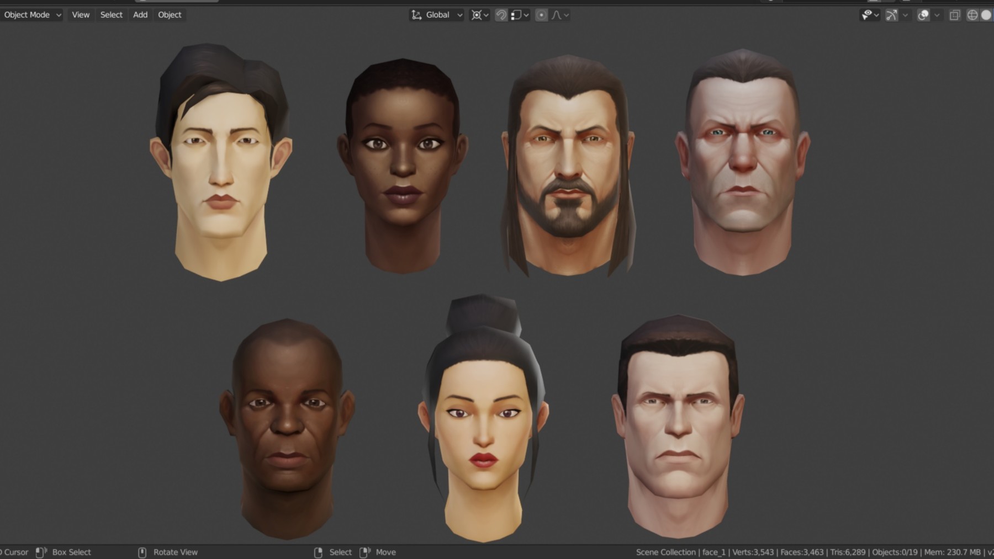Enable proportional editing
Image resolution: width=994 pixels, height=559 pixels.
542,15
